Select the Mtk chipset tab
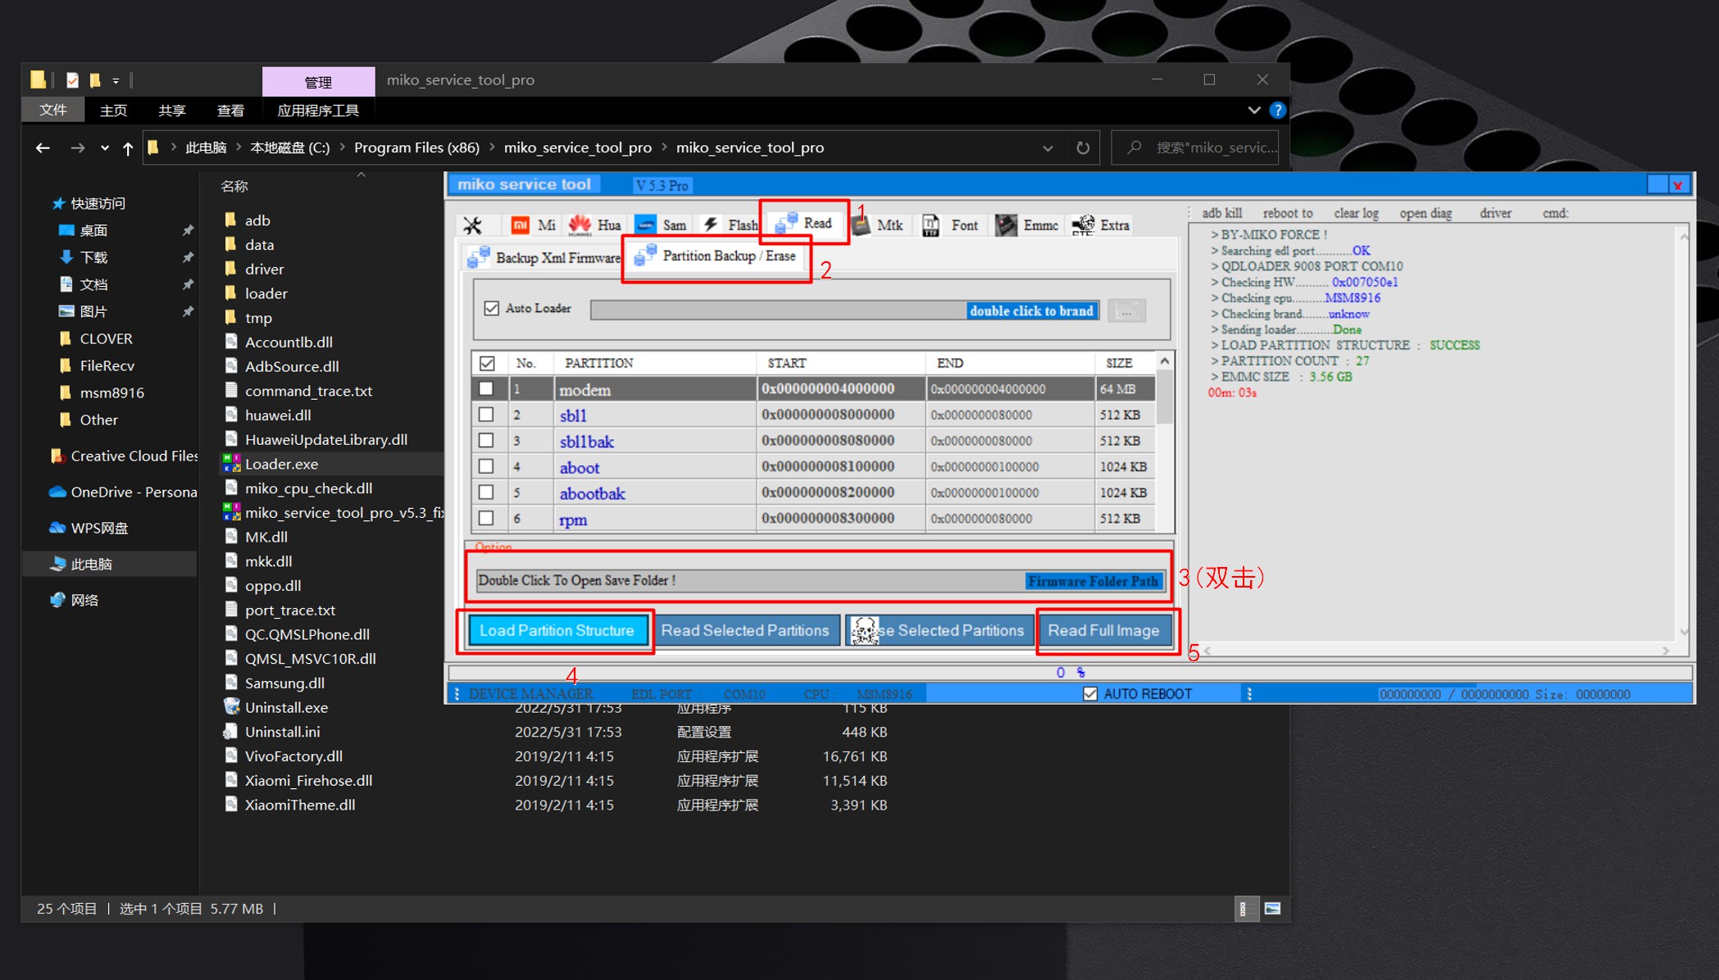1719x980 pixels. pos(878,225)
